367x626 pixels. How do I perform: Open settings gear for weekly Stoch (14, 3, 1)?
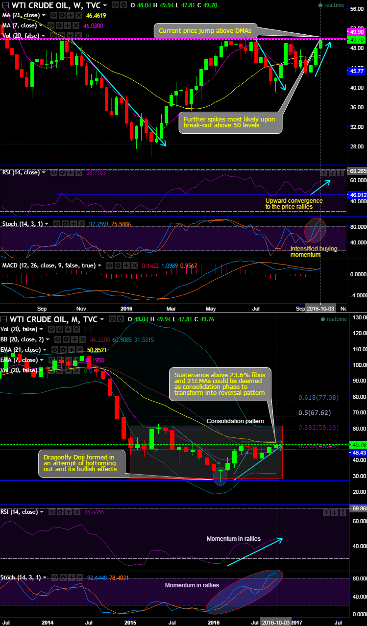tap(65, 224)
